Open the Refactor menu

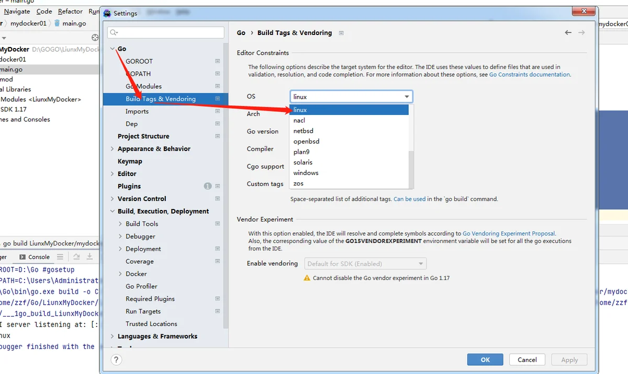click(70, 11)
